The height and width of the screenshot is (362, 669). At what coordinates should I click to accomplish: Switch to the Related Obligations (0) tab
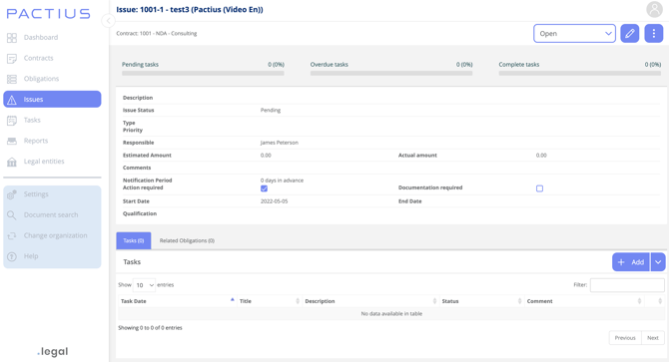coord(187,240)
